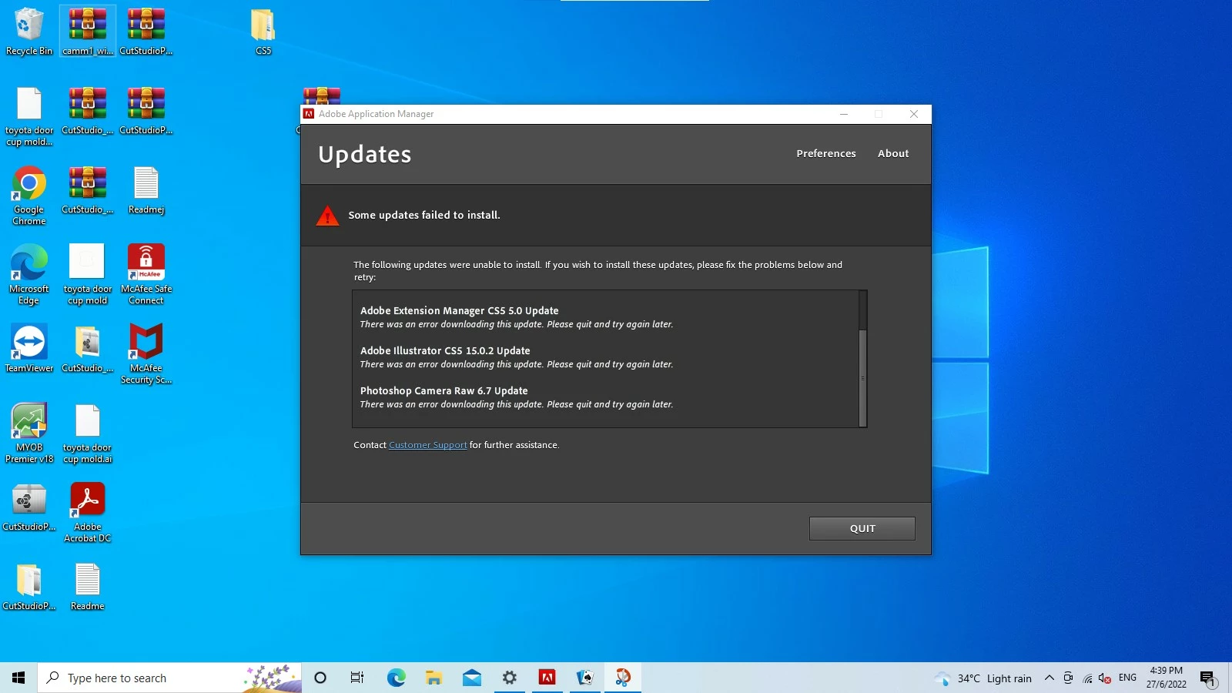Open the network status tray icon
The height and width of the screenshot is (693, 1232).
pos(1087,678)
